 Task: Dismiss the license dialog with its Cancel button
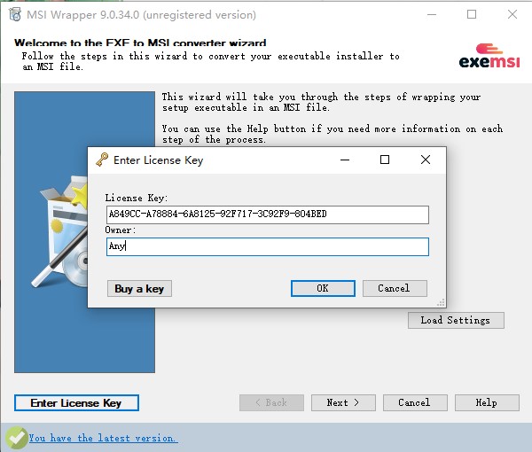click(395, 288)
